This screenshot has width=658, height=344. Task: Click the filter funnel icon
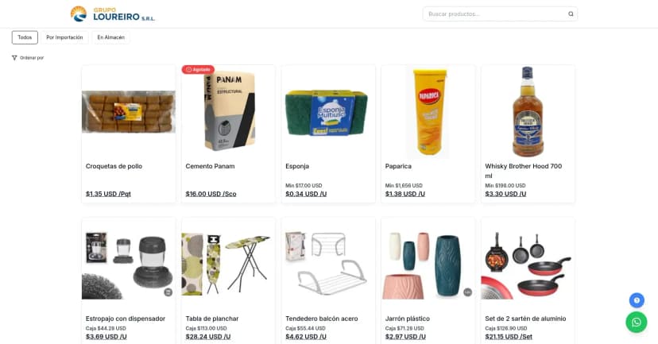click(14, 58)
